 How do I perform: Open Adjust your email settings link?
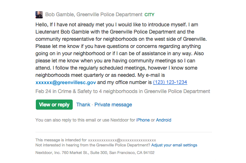click(174, 145)
